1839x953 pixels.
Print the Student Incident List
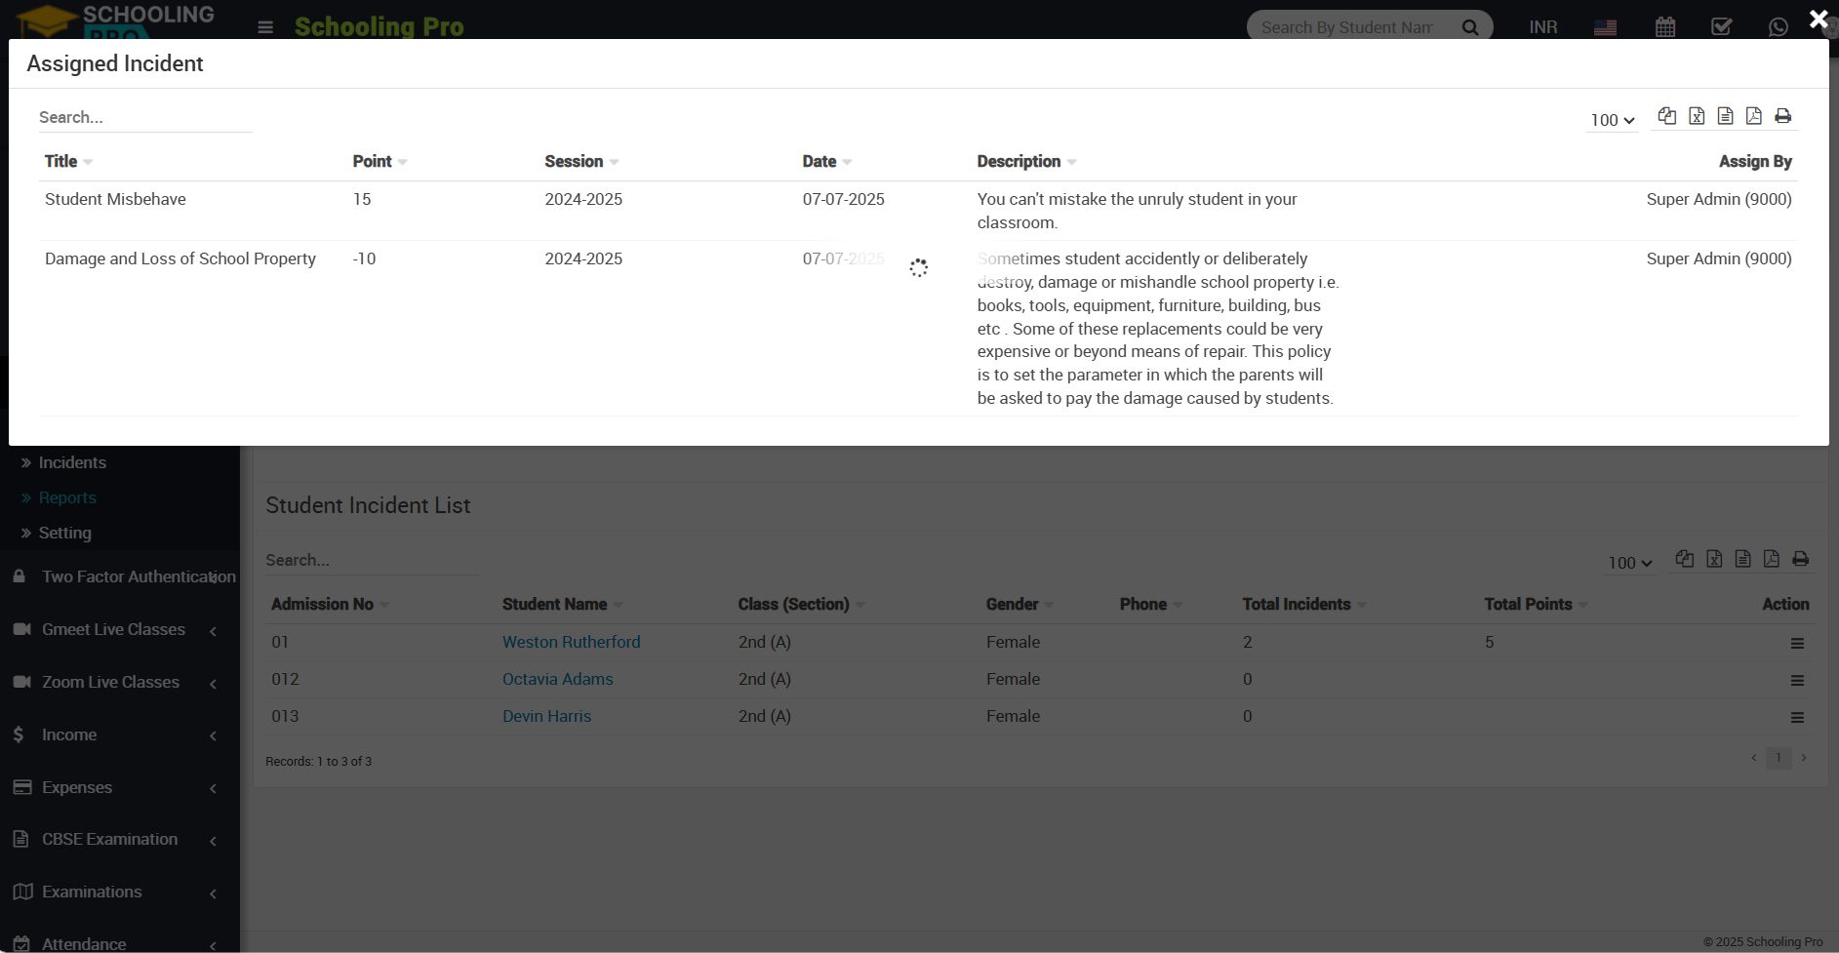(x=1800, y=559)
